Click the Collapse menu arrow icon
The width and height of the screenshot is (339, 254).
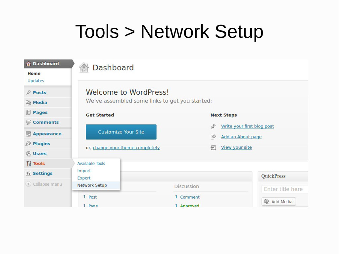28,184
